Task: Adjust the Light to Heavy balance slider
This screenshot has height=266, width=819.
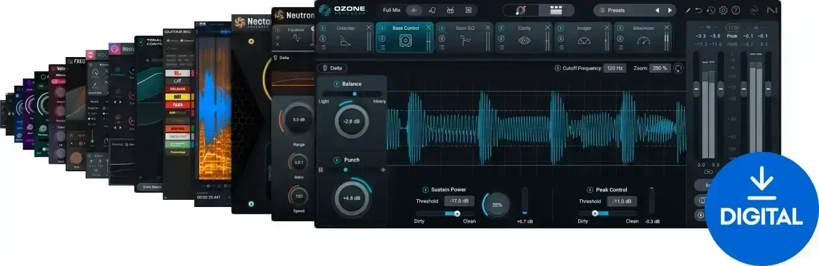Action: (352, 94)
